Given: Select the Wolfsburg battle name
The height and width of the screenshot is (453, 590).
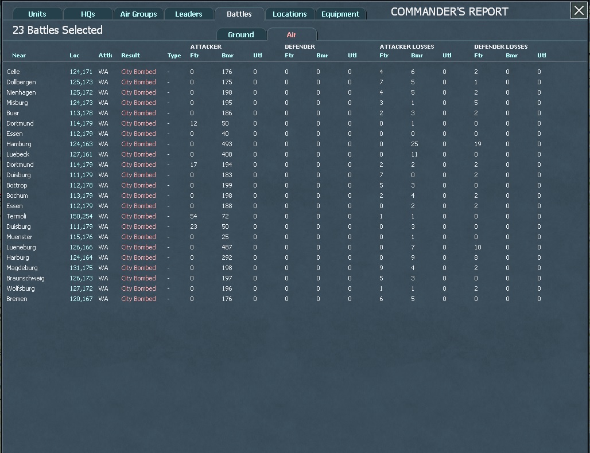Looking at the screenshot, I should 20,288.
